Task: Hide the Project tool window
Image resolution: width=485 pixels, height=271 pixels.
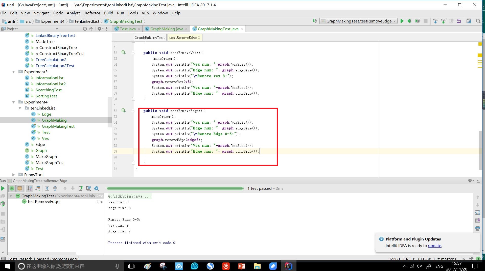Action: [x=108, y=29]
